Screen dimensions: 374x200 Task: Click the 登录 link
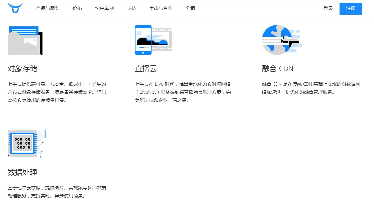(328, 9)
